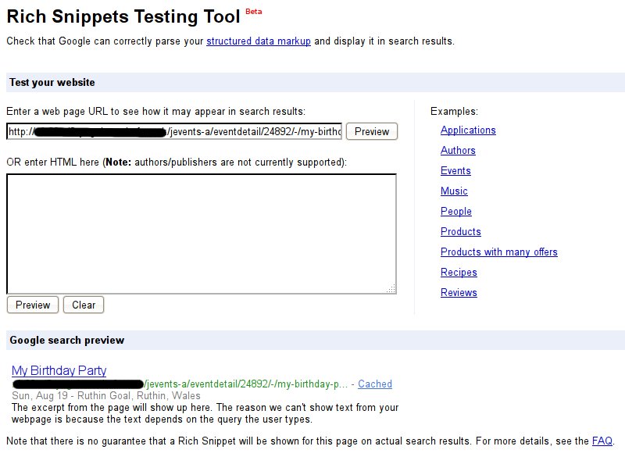This screenshot has width=625, height=457.
Task: Click the 'Examples:' label
Action: pyautogui.click(x=454, y=112)
